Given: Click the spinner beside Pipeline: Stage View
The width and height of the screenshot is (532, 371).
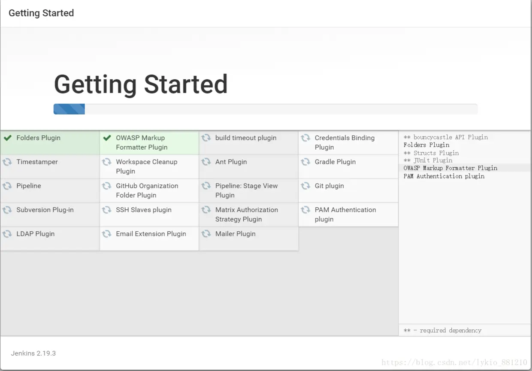Looking at the screenshot, I should coord(206,186).
